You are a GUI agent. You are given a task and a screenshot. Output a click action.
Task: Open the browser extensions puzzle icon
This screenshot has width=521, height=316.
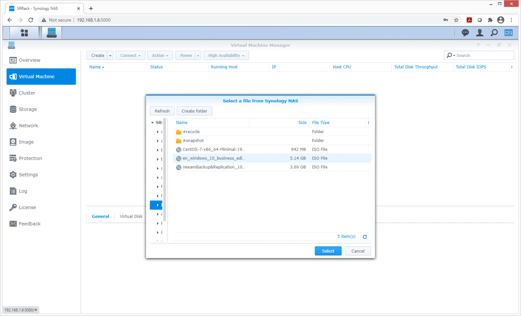coord(490,20)
